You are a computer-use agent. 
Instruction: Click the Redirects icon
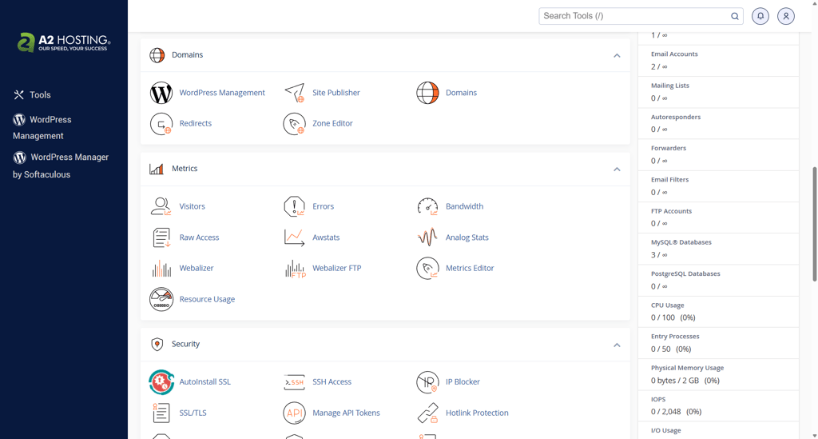[161, 124]
